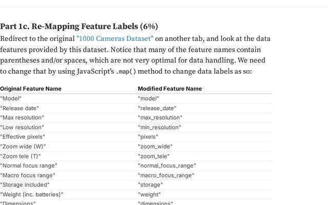Click the "Weight (inc. batteries)" table cell
328x205 pixels.
(x=32, y=195)
